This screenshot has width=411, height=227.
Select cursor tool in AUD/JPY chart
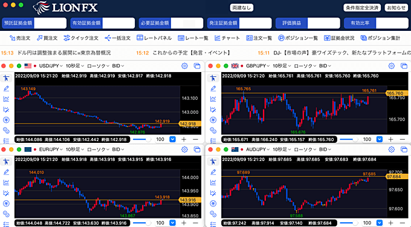click(x=213, y=162)
